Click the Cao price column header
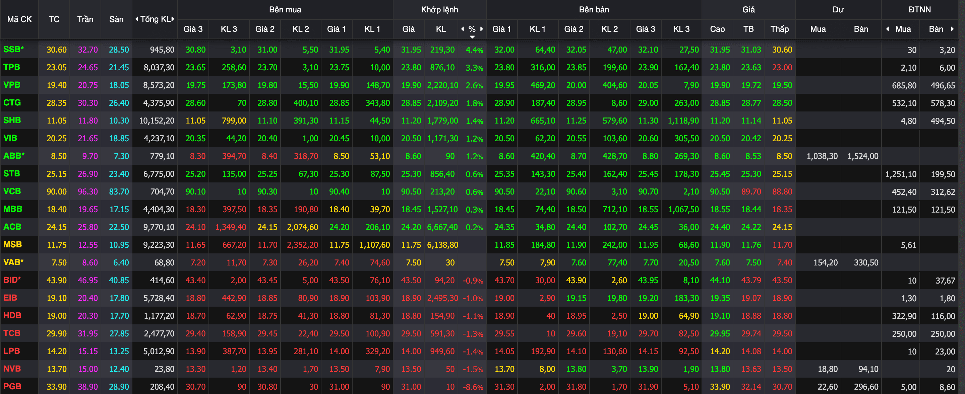965x394 pixels. (x=717, y=29)
